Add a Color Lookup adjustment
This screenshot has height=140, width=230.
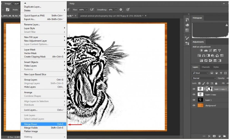[222, 56]
